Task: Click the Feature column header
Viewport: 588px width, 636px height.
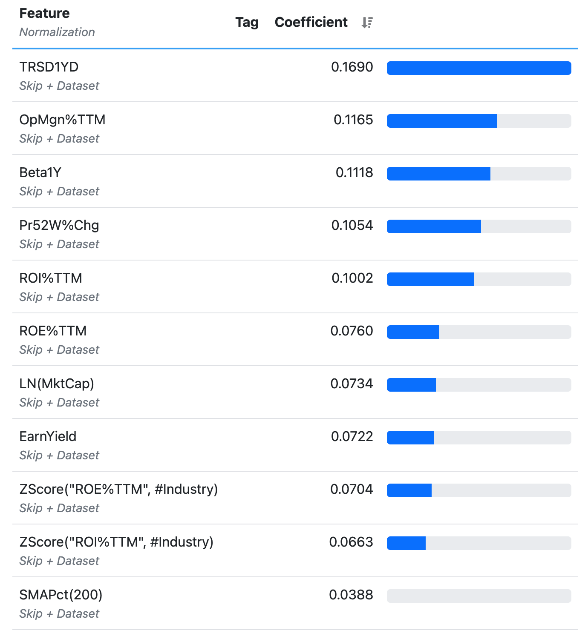Action: (x=44, y=13)
